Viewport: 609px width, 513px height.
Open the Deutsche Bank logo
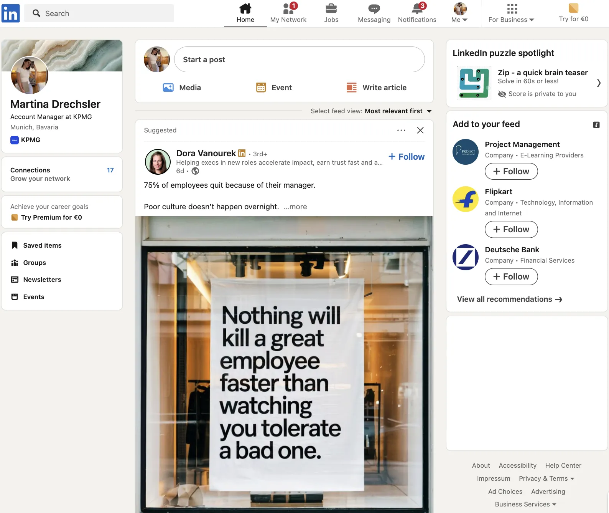click(x=466, y=257)
